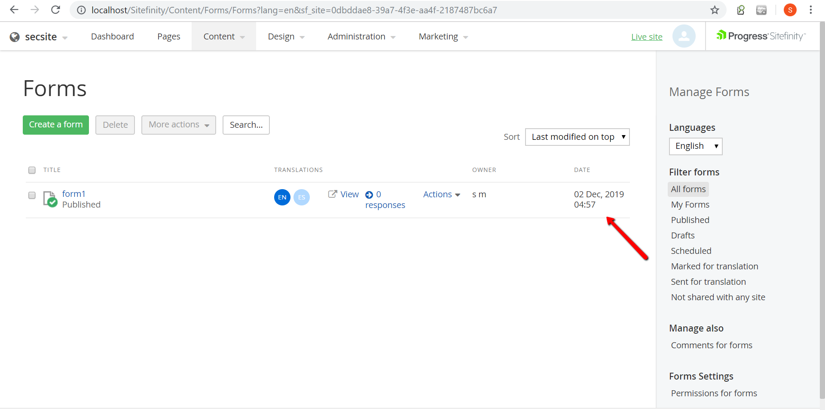Image resolution: width=825 pixels, height=410 pixels.
Task: Expand the secsite site selector
Action: (x=64, y=38)
